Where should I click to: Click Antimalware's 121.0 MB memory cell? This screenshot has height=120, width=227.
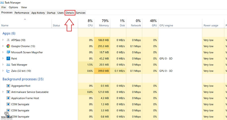102,92
